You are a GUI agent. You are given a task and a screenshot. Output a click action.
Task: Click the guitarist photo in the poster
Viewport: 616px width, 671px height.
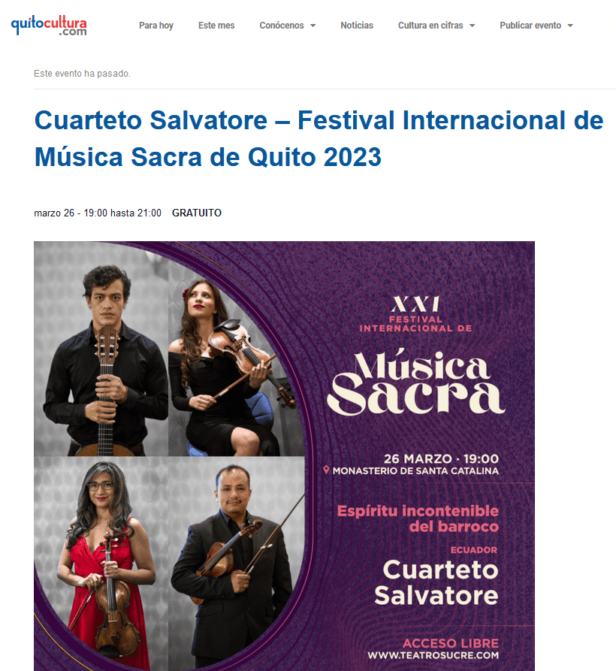[101, 349]
